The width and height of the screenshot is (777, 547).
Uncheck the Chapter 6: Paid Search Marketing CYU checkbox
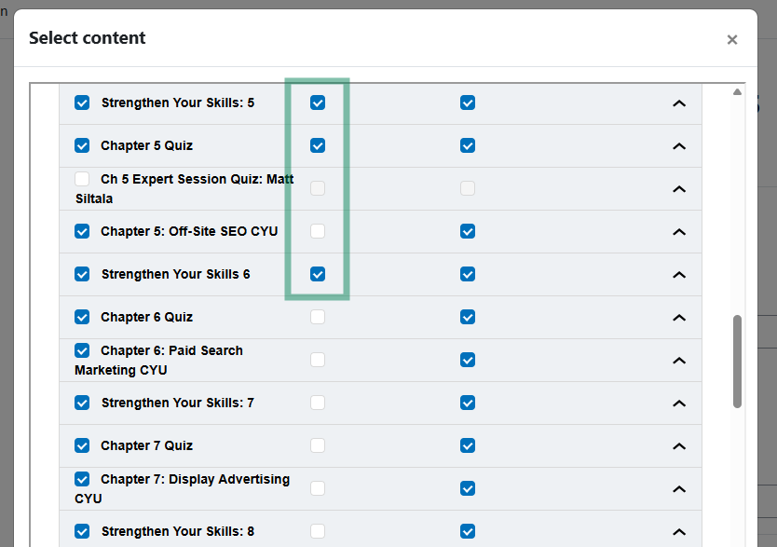coord(82,350)
